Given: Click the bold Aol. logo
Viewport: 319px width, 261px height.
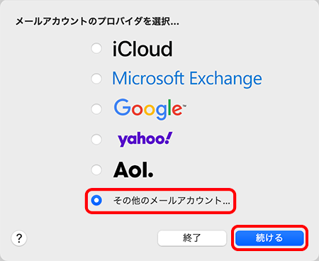Looking at the screenshot, I should tap(133, 170).
